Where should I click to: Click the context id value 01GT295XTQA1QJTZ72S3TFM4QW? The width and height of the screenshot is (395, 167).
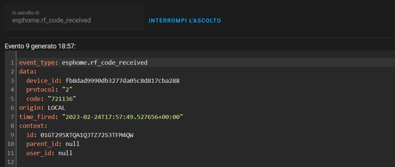87,135
